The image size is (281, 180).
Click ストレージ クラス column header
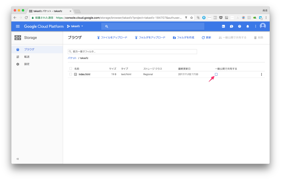pyautogui.click(x=153, y=69)
